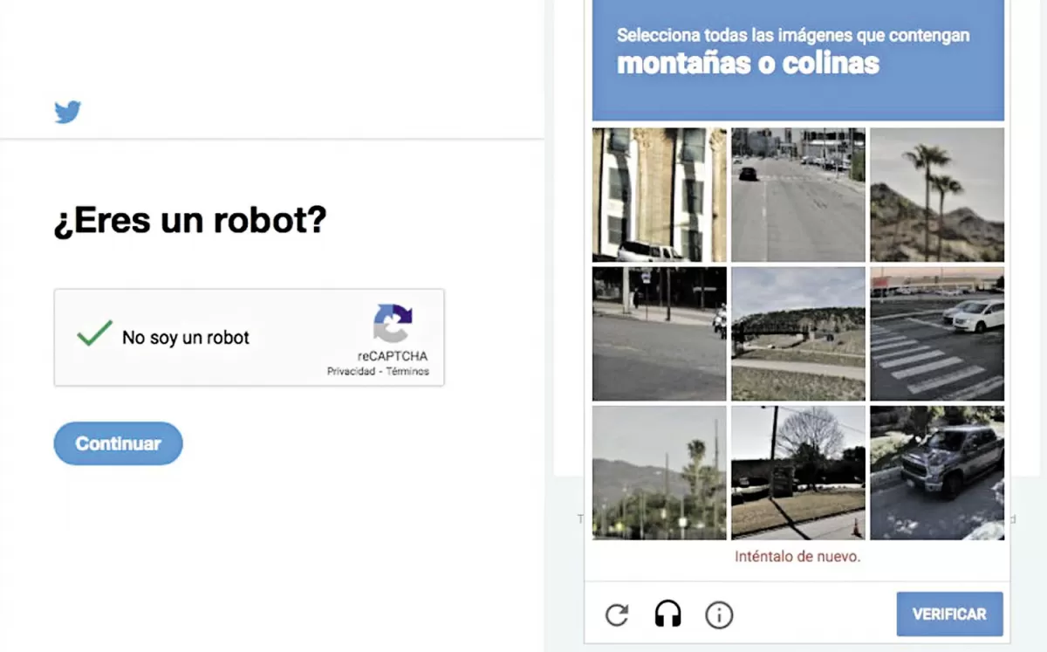Select the empty road with car tile

tap(797, 195)
